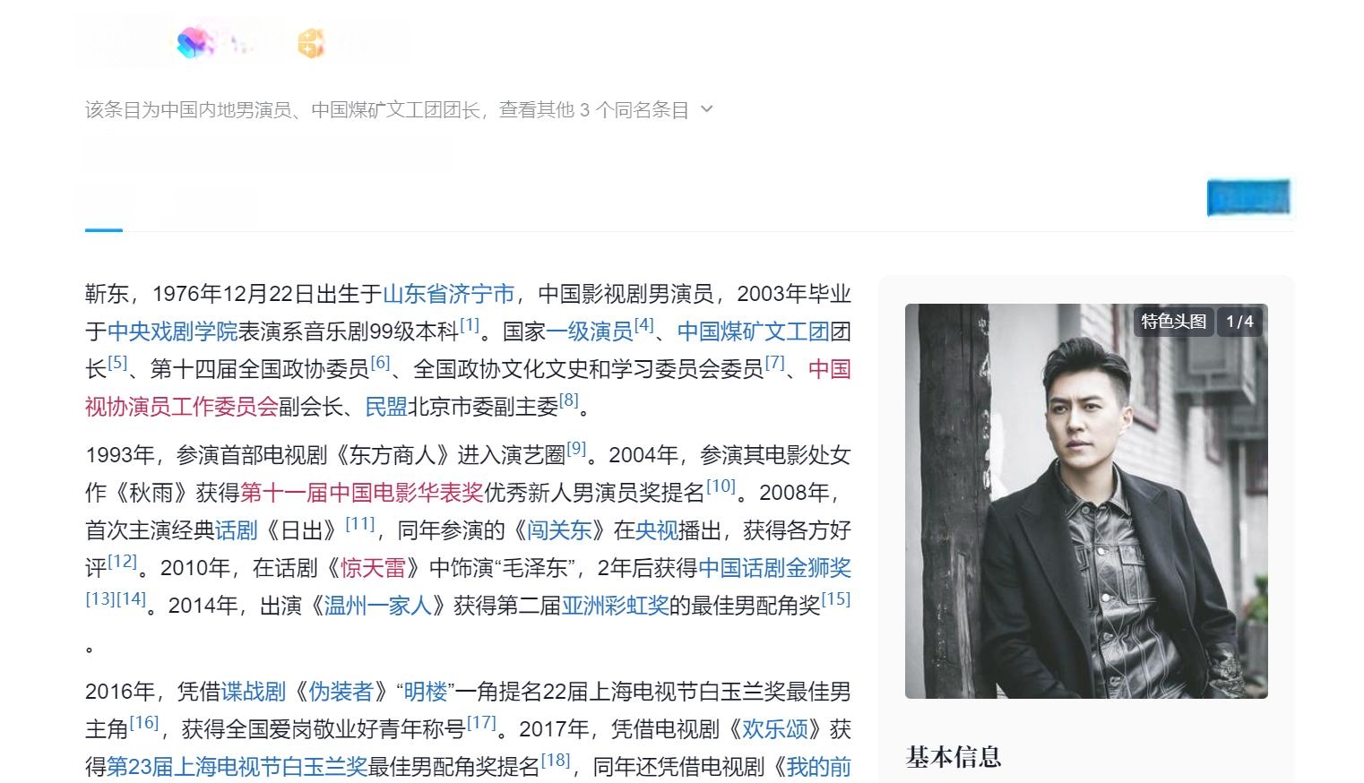Click the 1/4 image counter badge
The image size is (1364, 783).
[1239, 322]
